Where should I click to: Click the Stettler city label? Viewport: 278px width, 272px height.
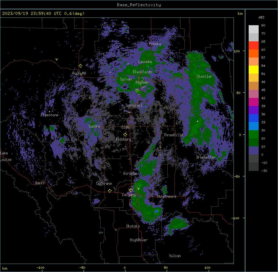(x=204, y=77)
